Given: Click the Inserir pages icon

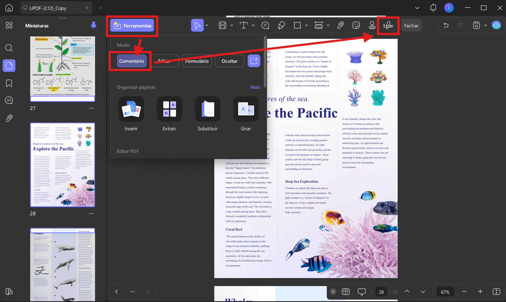Looking at the screenshot, I should coord(131,109).
